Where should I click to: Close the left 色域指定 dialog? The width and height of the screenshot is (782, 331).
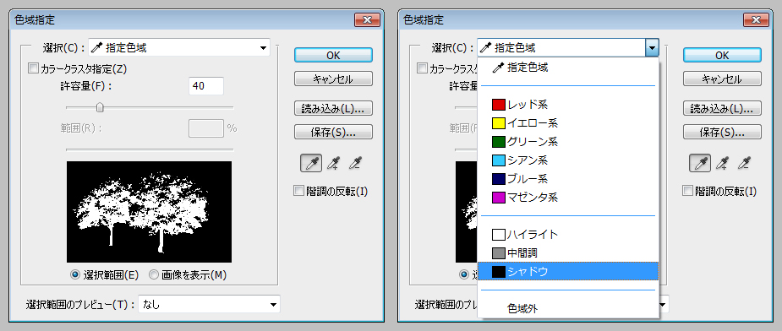coord(368,20)
